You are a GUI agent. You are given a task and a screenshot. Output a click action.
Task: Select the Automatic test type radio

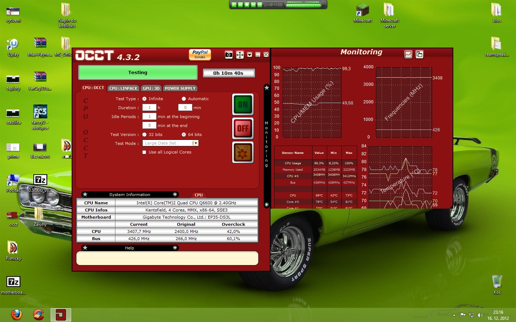pyautogui.click(x=184, y=99)
